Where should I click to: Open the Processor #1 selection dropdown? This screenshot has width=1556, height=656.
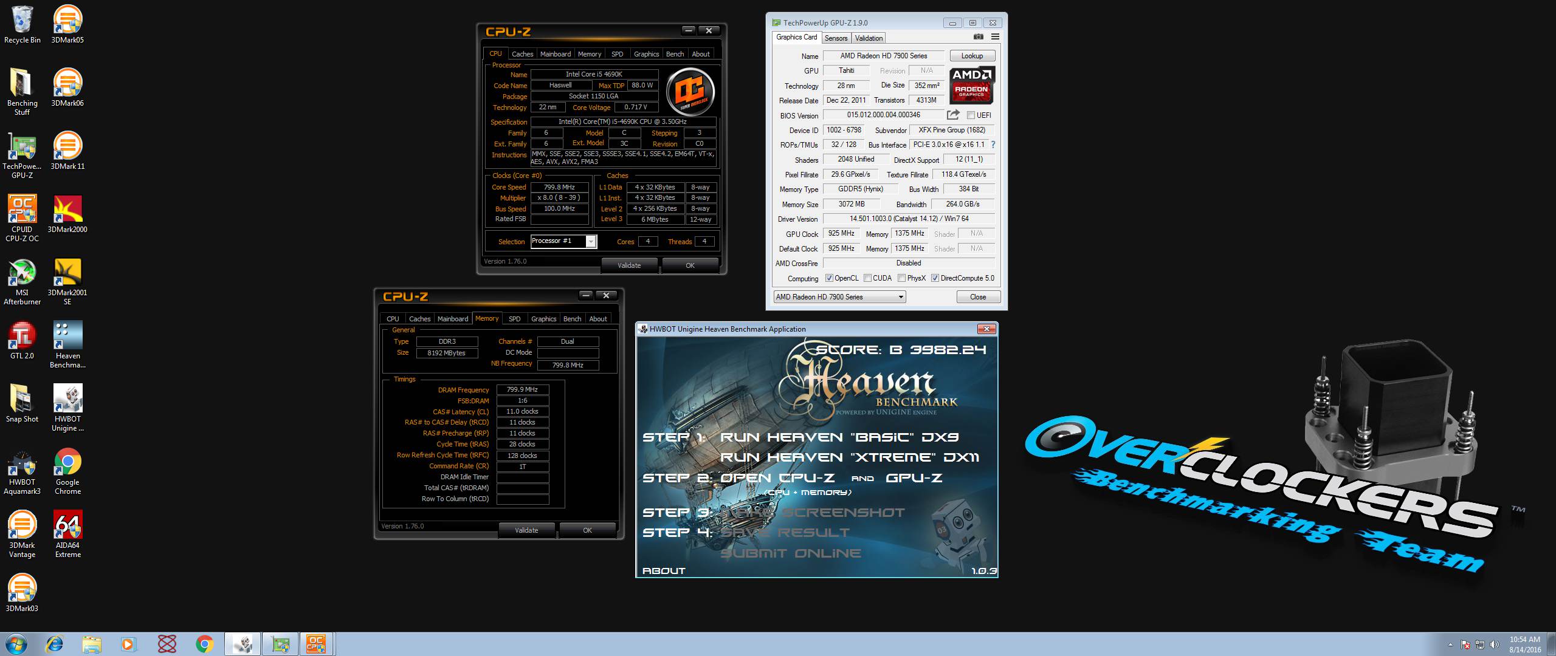coord(563,241)
